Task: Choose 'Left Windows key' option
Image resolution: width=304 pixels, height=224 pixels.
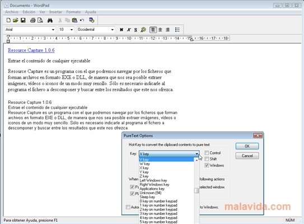Action: pyautogui.click(x=166, y=180)
